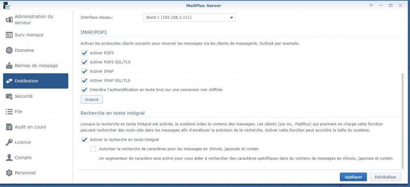This screenshot has width=410, height=187.
Task: Select the Distribution menu item
Action: 36,81
